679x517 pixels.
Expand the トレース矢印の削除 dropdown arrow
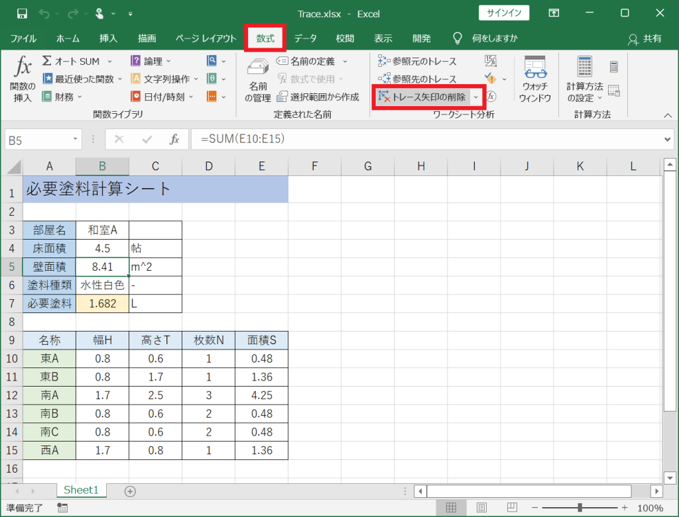[x=476, y=97]
